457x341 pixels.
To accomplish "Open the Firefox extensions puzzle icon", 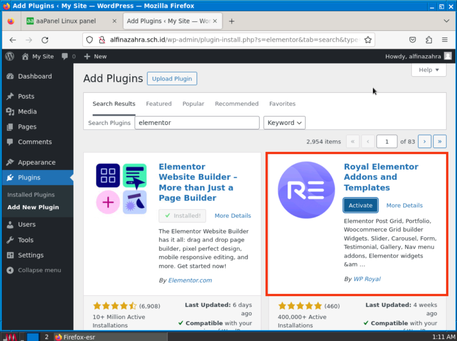I will [429, 40].
